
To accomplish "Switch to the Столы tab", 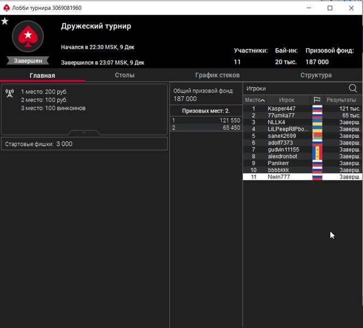I will [124, 75].
